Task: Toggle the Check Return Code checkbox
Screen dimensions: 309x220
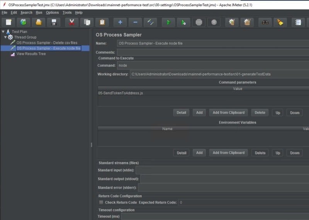Action: [101, 202]
